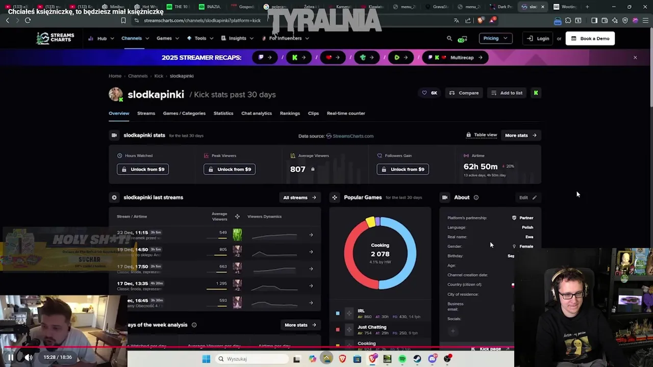The image size is (653, 367).
Task: Open Kick streamer recap pill
Action: pos(298,58)
